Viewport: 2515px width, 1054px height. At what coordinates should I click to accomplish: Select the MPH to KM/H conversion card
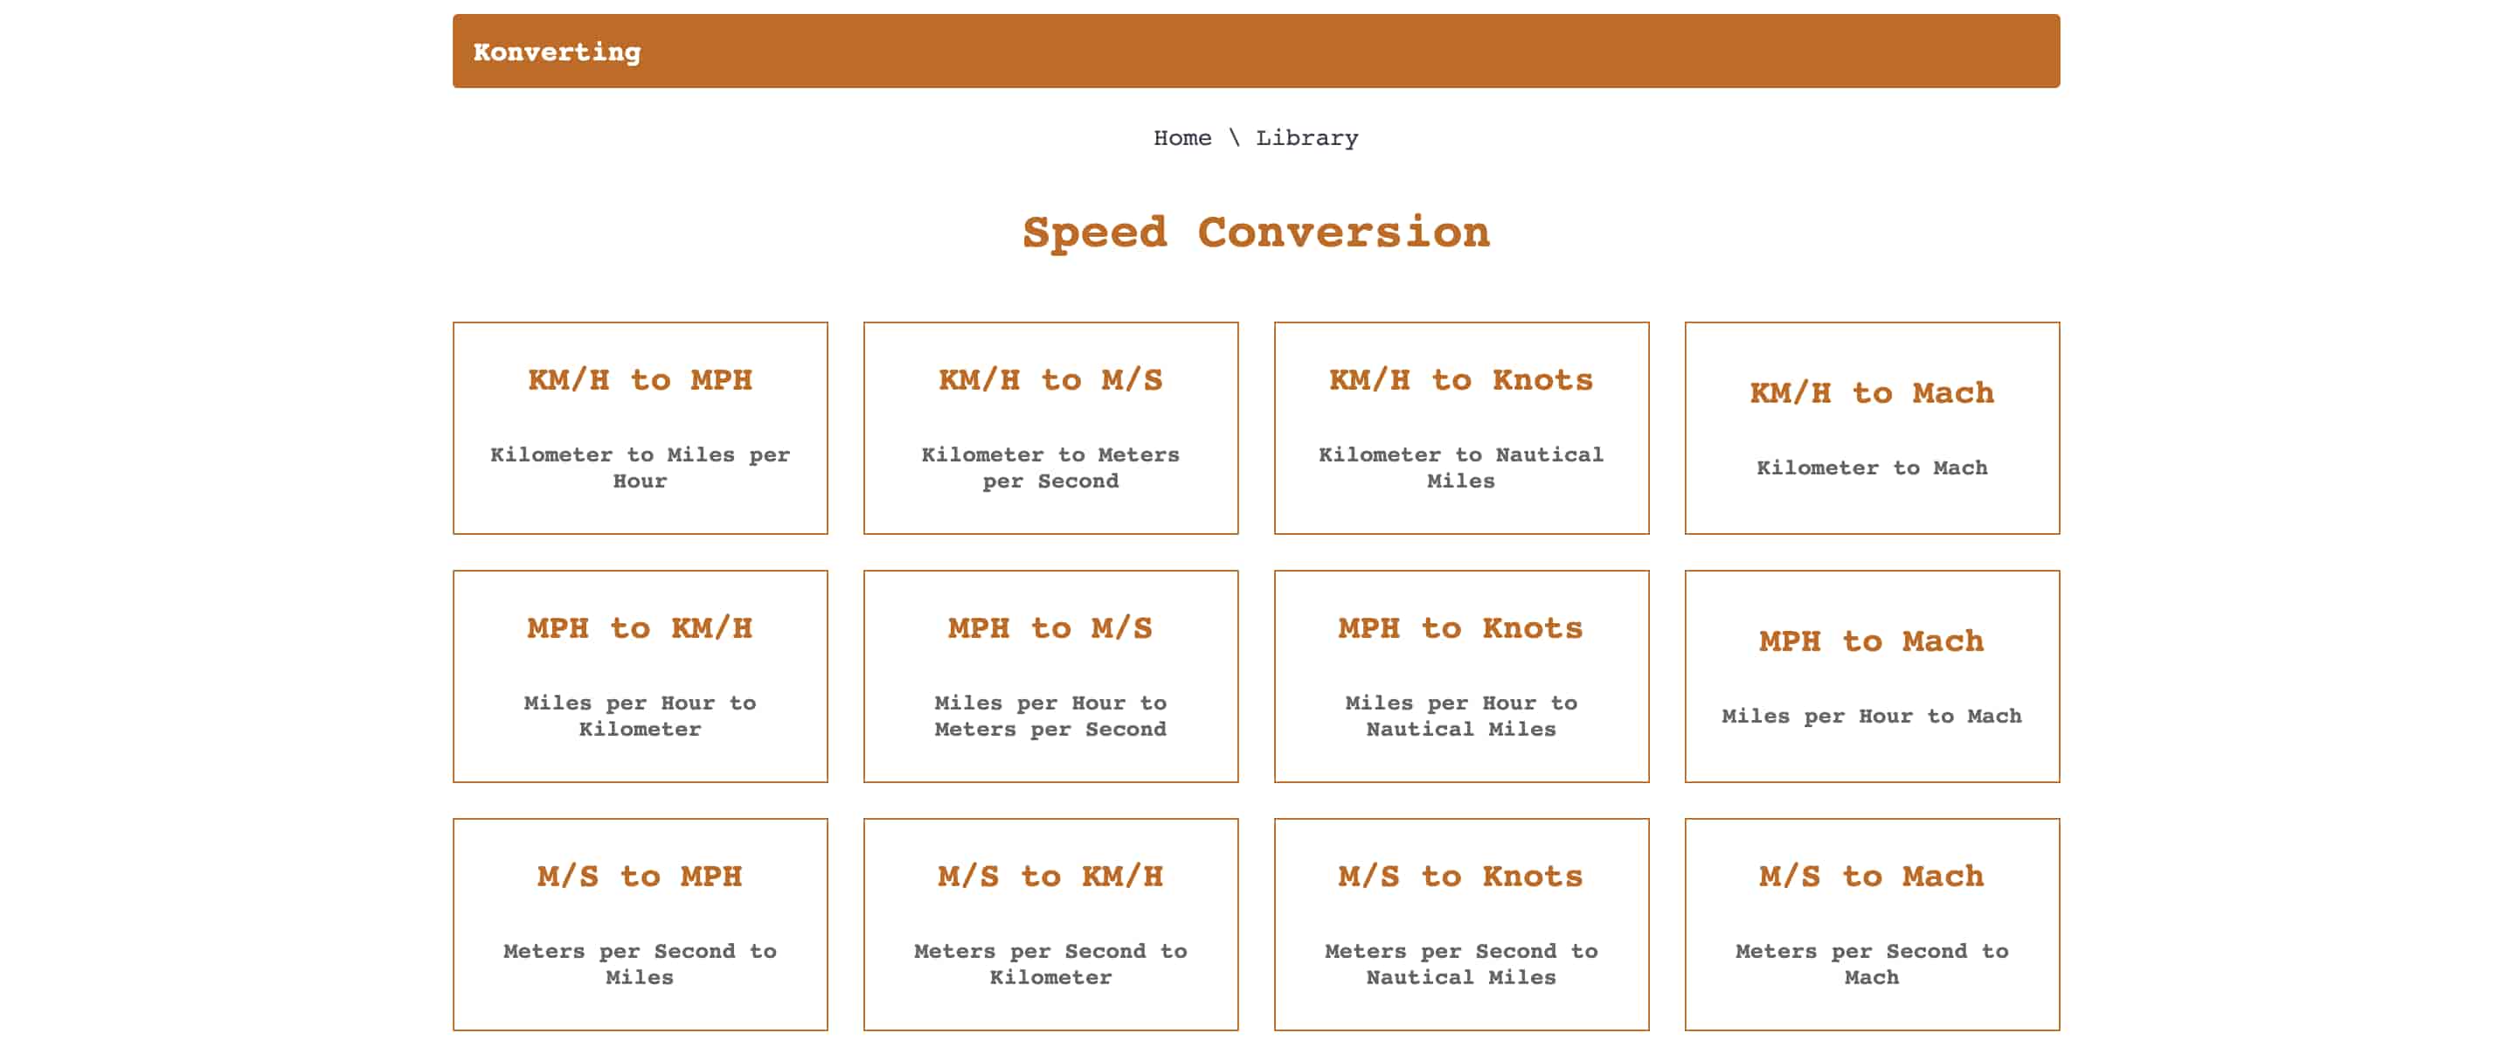[x=640, y=674]
